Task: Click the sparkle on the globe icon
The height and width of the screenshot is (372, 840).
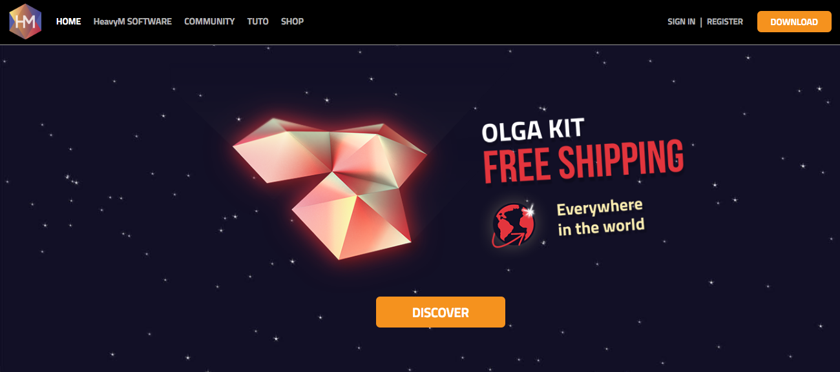Action: point(529,211)
